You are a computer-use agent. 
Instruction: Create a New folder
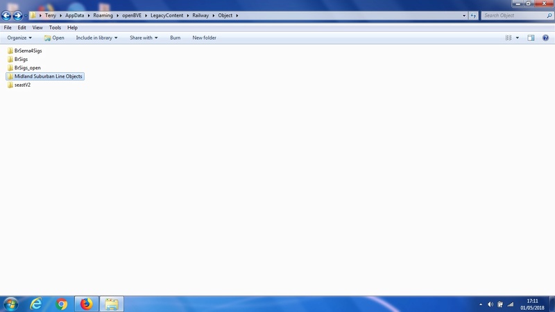click(x=204, y=38)
